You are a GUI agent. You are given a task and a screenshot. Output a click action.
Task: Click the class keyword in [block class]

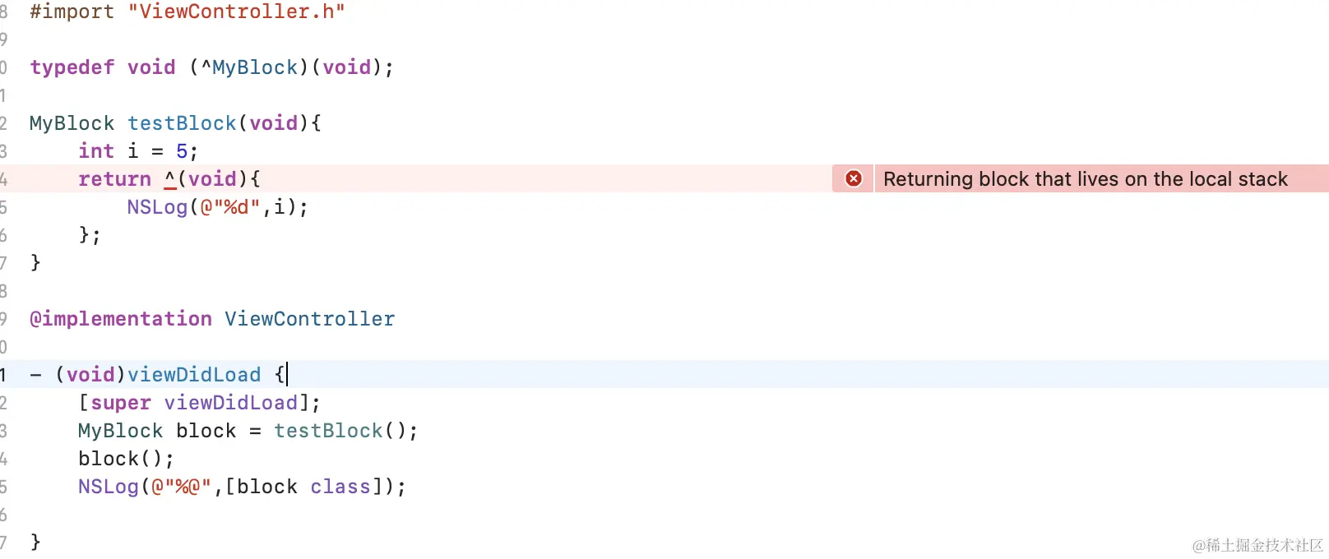[340, 487]
